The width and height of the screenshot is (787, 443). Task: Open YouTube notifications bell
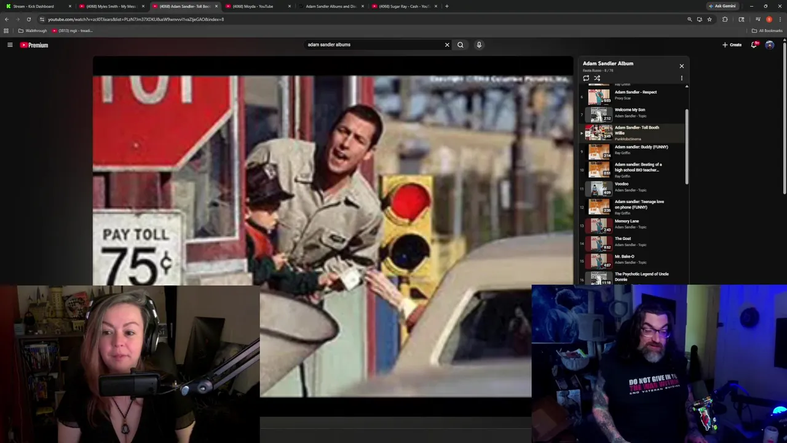point(754,45)
